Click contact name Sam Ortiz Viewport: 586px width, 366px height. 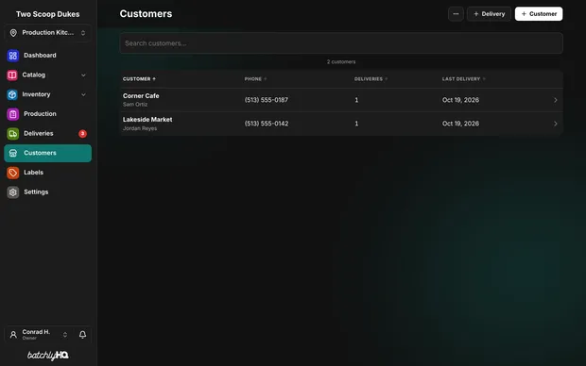pos(135,105)
